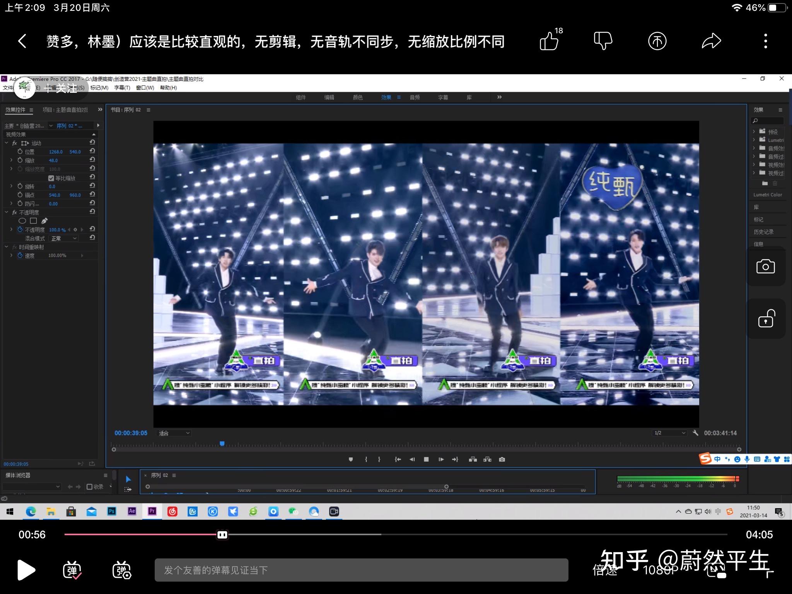Open the 标记(M) menu
This screenshot has height=594, width=792.
coord(99,88)
